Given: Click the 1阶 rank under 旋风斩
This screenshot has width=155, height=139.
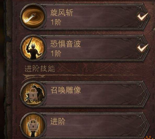Looking at the screenshot, I should tap(56, 22).
